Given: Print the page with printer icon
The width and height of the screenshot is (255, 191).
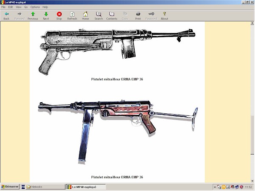Looking at the screenshot, I should click(x=138, y=16).
